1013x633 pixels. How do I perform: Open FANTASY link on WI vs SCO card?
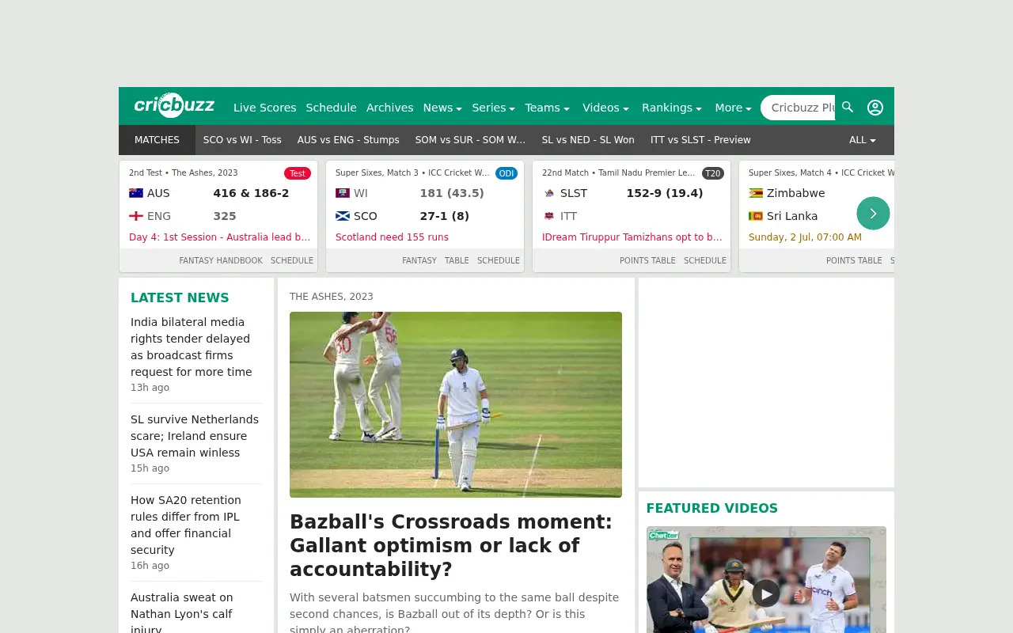419,260
